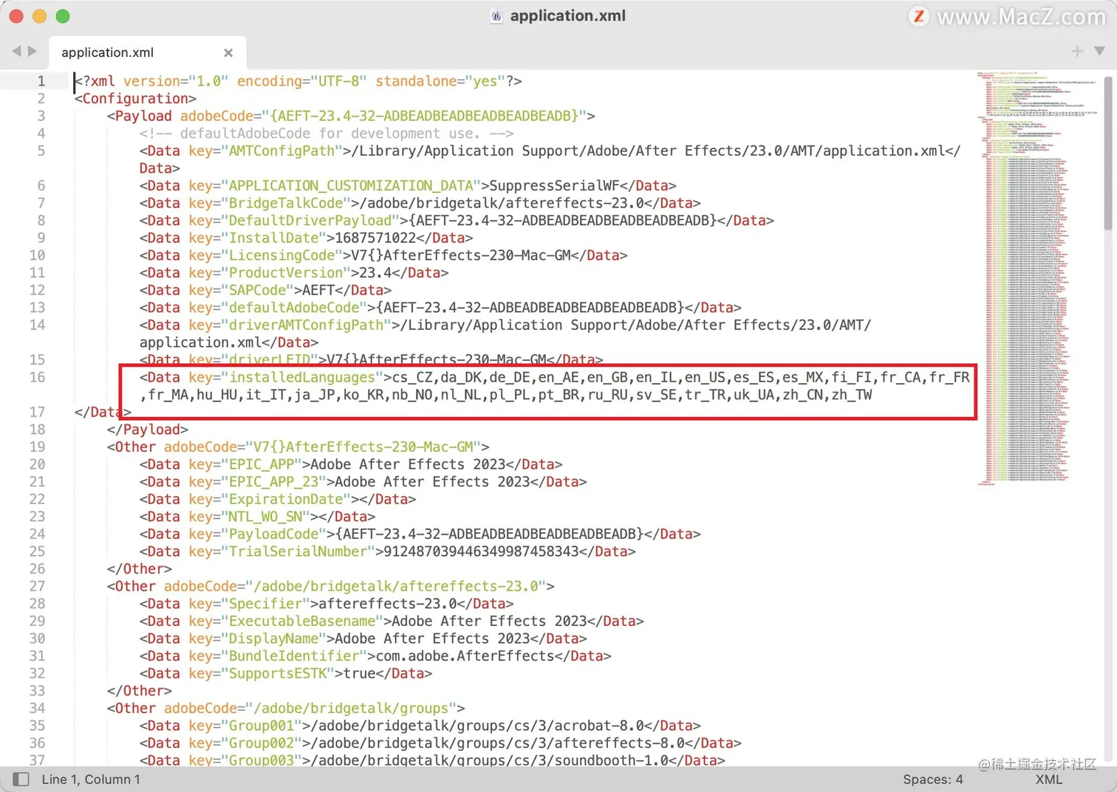Click the 'NTL_WO_SN' key text
Viewport: 1117px width, 792px height.
(265, 517)
